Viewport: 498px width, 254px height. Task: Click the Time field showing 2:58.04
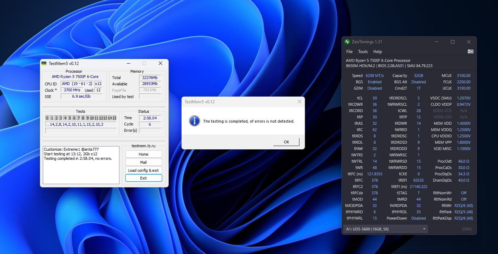coord(150,118)
